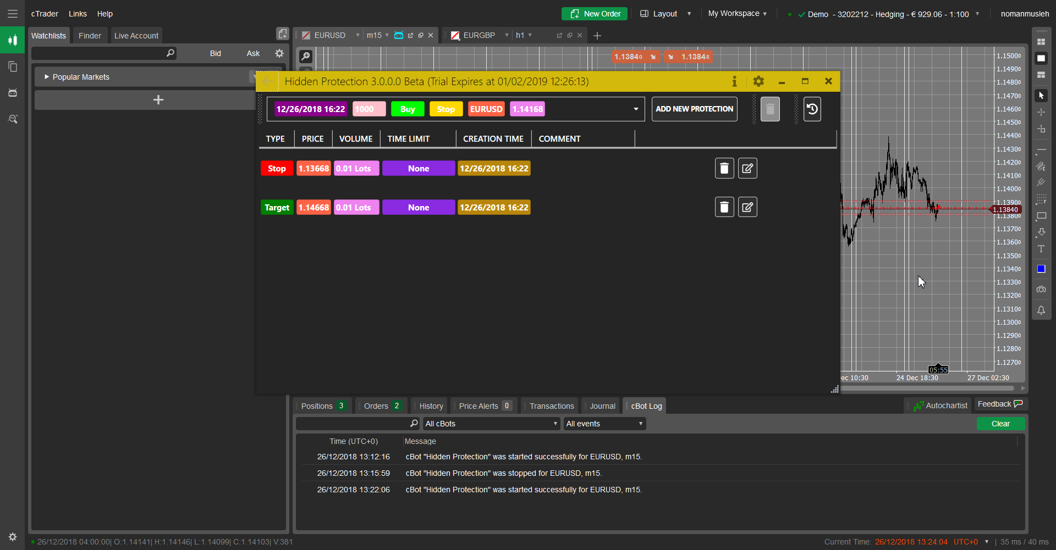Viewport: 1056px width, 550px height.
Task: Select the Fibonacci retracement tool
Action: click(1041, 199)
